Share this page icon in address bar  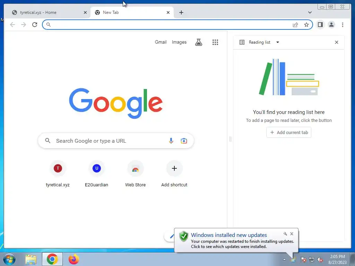pyautogui.click(x=295, y=25)
